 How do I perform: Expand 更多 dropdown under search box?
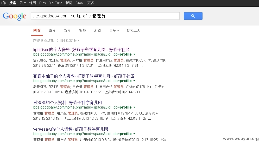[114, 30]
